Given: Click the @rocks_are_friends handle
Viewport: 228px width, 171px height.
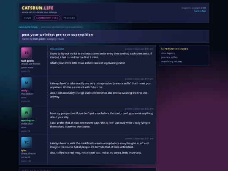Looking at the screenshot, I should point(30,64).
